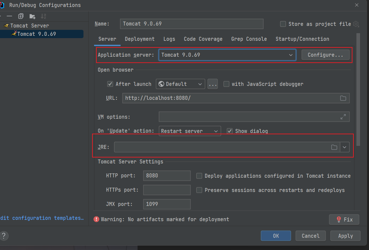Click the remove configuration minus icon
The image size is (369, 250).
[x=9, y=16]
